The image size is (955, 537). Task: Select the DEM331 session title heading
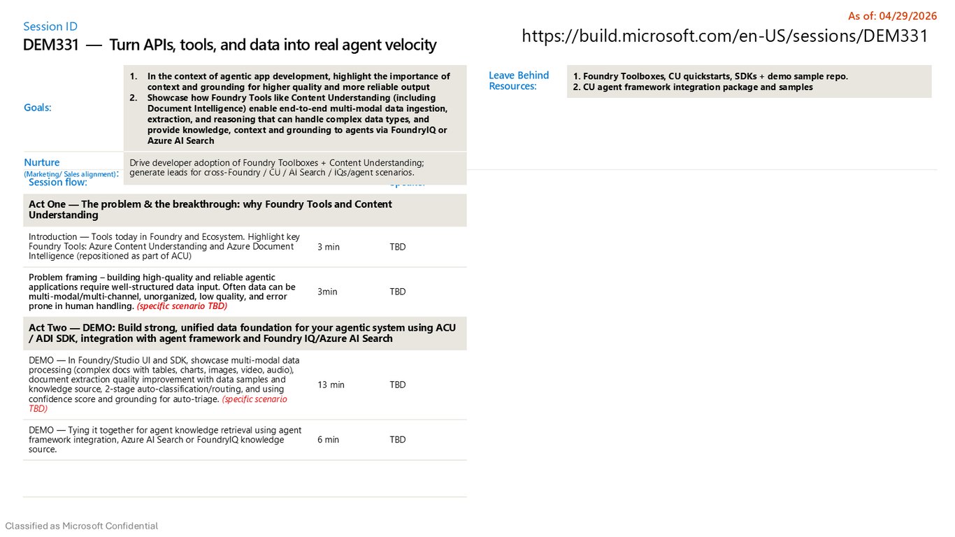230,45
